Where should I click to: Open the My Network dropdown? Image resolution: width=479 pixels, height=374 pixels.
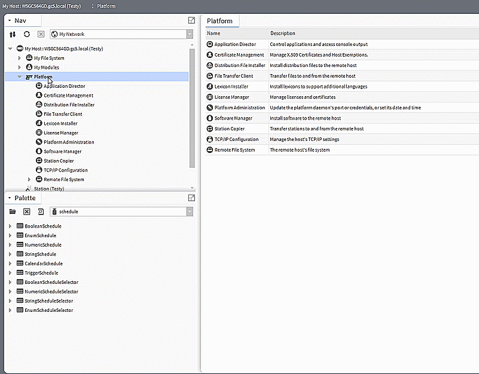(190, 35)
